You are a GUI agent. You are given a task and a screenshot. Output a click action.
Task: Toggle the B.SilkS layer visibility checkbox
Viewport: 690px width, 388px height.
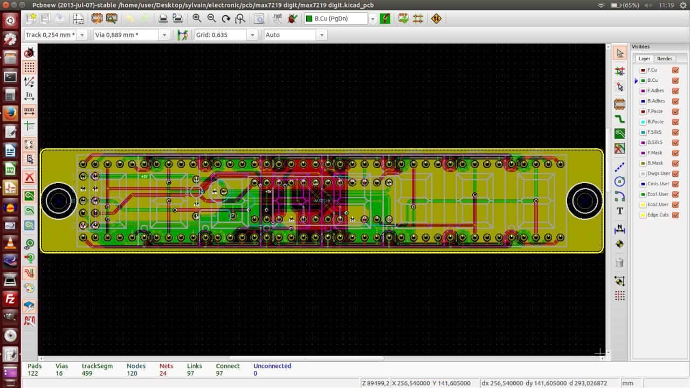click(675, 143)
